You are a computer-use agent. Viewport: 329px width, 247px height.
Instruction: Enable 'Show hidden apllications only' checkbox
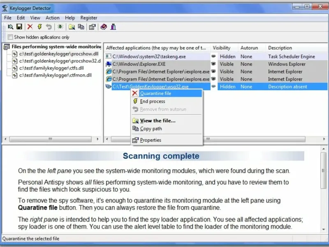tap(10, 37)
